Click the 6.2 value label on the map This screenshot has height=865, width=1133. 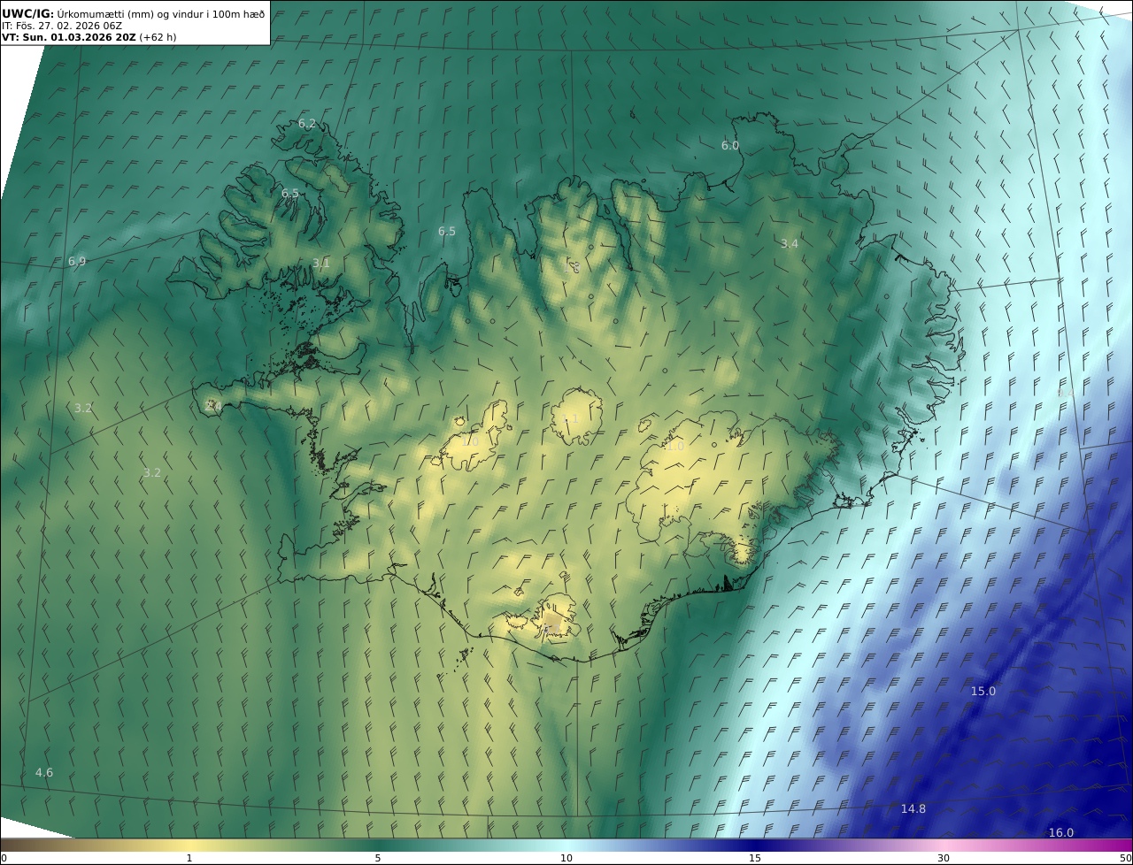(307, 124)
